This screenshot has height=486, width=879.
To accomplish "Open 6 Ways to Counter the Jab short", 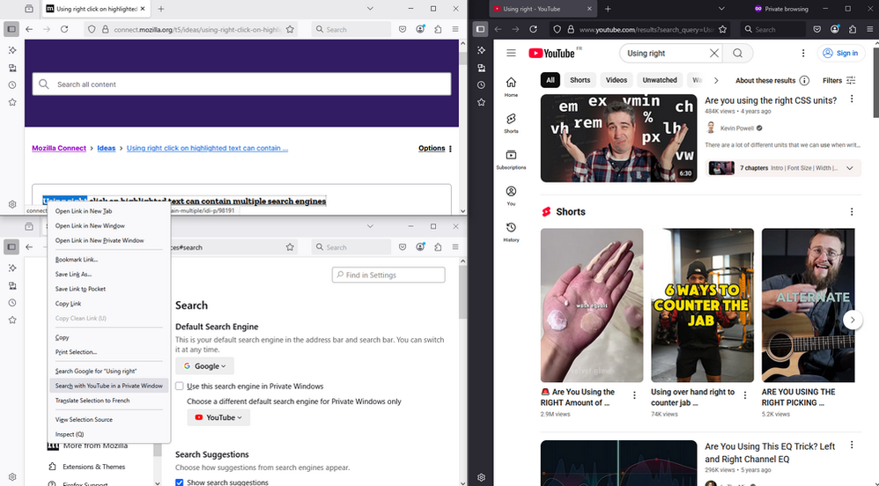I will point(702,305).
